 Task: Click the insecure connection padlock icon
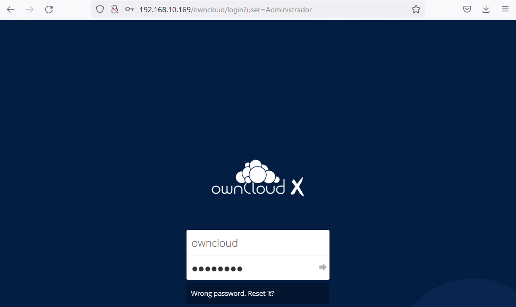pyautogui.click(x=114, y=10)
